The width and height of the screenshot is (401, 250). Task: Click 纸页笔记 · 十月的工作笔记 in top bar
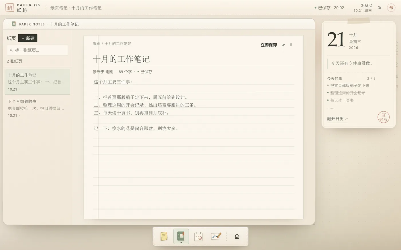[x=76, y=8]
